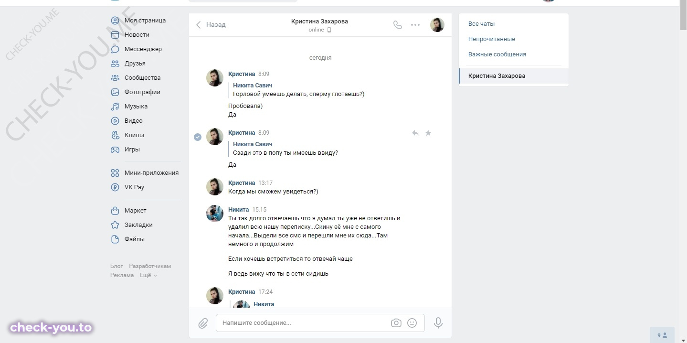Image resolution: width=687 pixels, height=343 pixels.
Task: Open the Новости news icon
Action: click(x=115, y=35)
